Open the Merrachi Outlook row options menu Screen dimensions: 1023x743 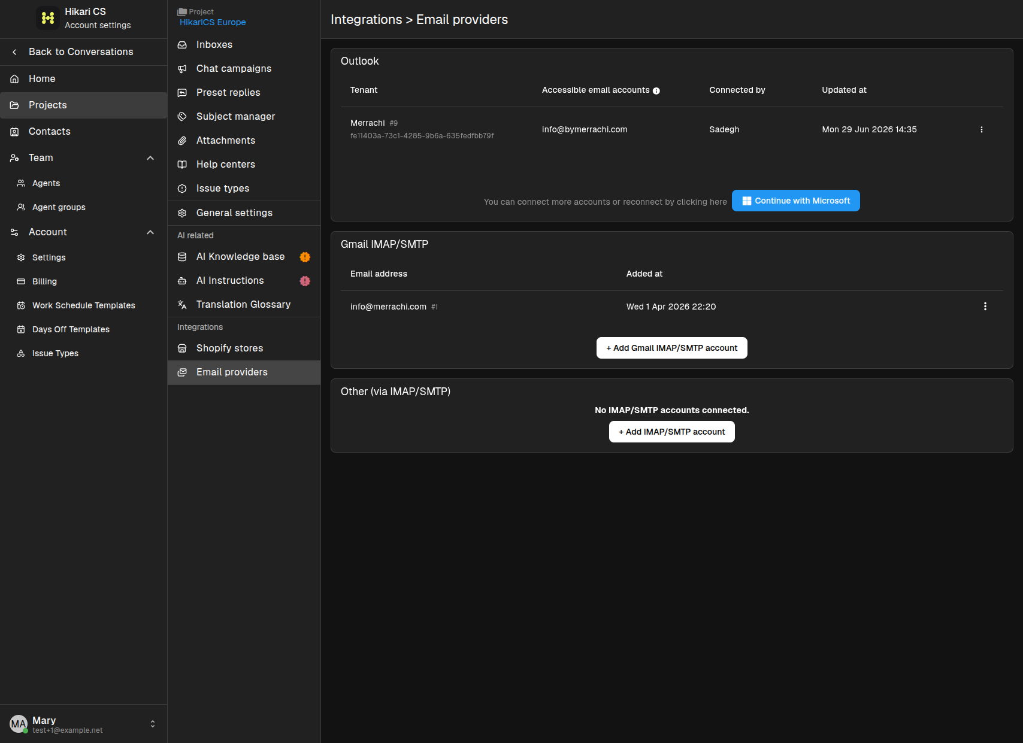(x=981, y=129)
